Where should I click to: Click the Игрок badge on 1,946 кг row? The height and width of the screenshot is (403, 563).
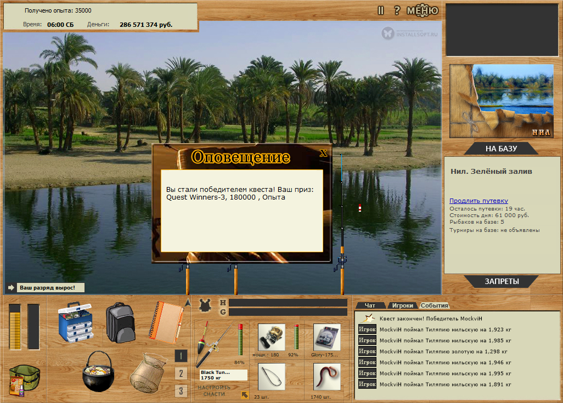[x=367, y=362]
